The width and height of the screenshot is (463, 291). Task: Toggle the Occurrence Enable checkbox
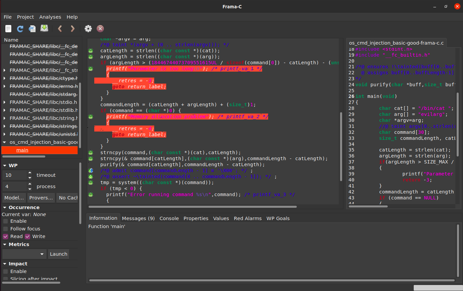pyautogui.click(x=6, y=221)
